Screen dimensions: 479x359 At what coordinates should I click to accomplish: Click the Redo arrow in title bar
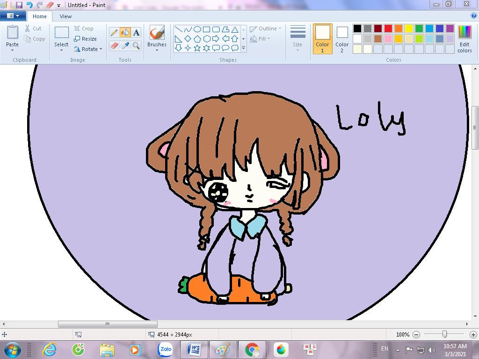[39, 5]
